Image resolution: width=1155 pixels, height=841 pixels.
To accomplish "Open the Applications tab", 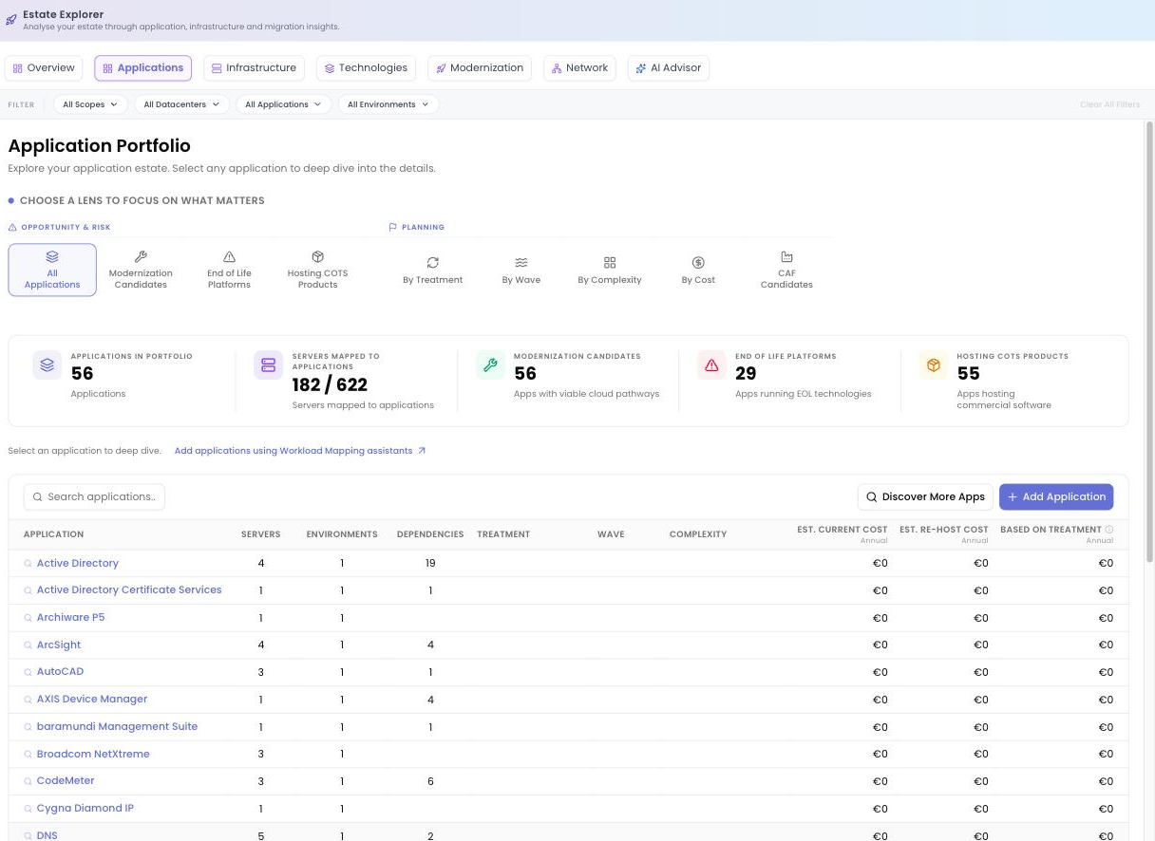I will click(x=142, y=68).
